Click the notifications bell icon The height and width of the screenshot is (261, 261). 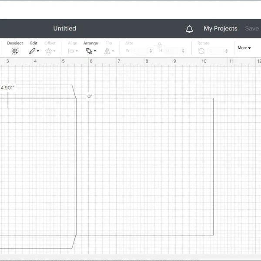189,29
